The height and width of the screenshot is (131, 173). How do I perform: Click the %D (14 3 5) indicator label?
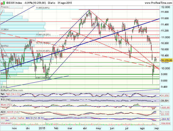tap(13, 94)
